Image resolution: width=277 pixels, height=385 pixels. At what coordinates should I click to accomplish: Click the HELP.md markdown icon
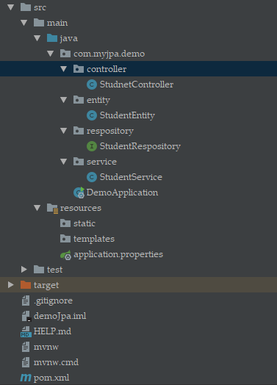pos(26,332)
